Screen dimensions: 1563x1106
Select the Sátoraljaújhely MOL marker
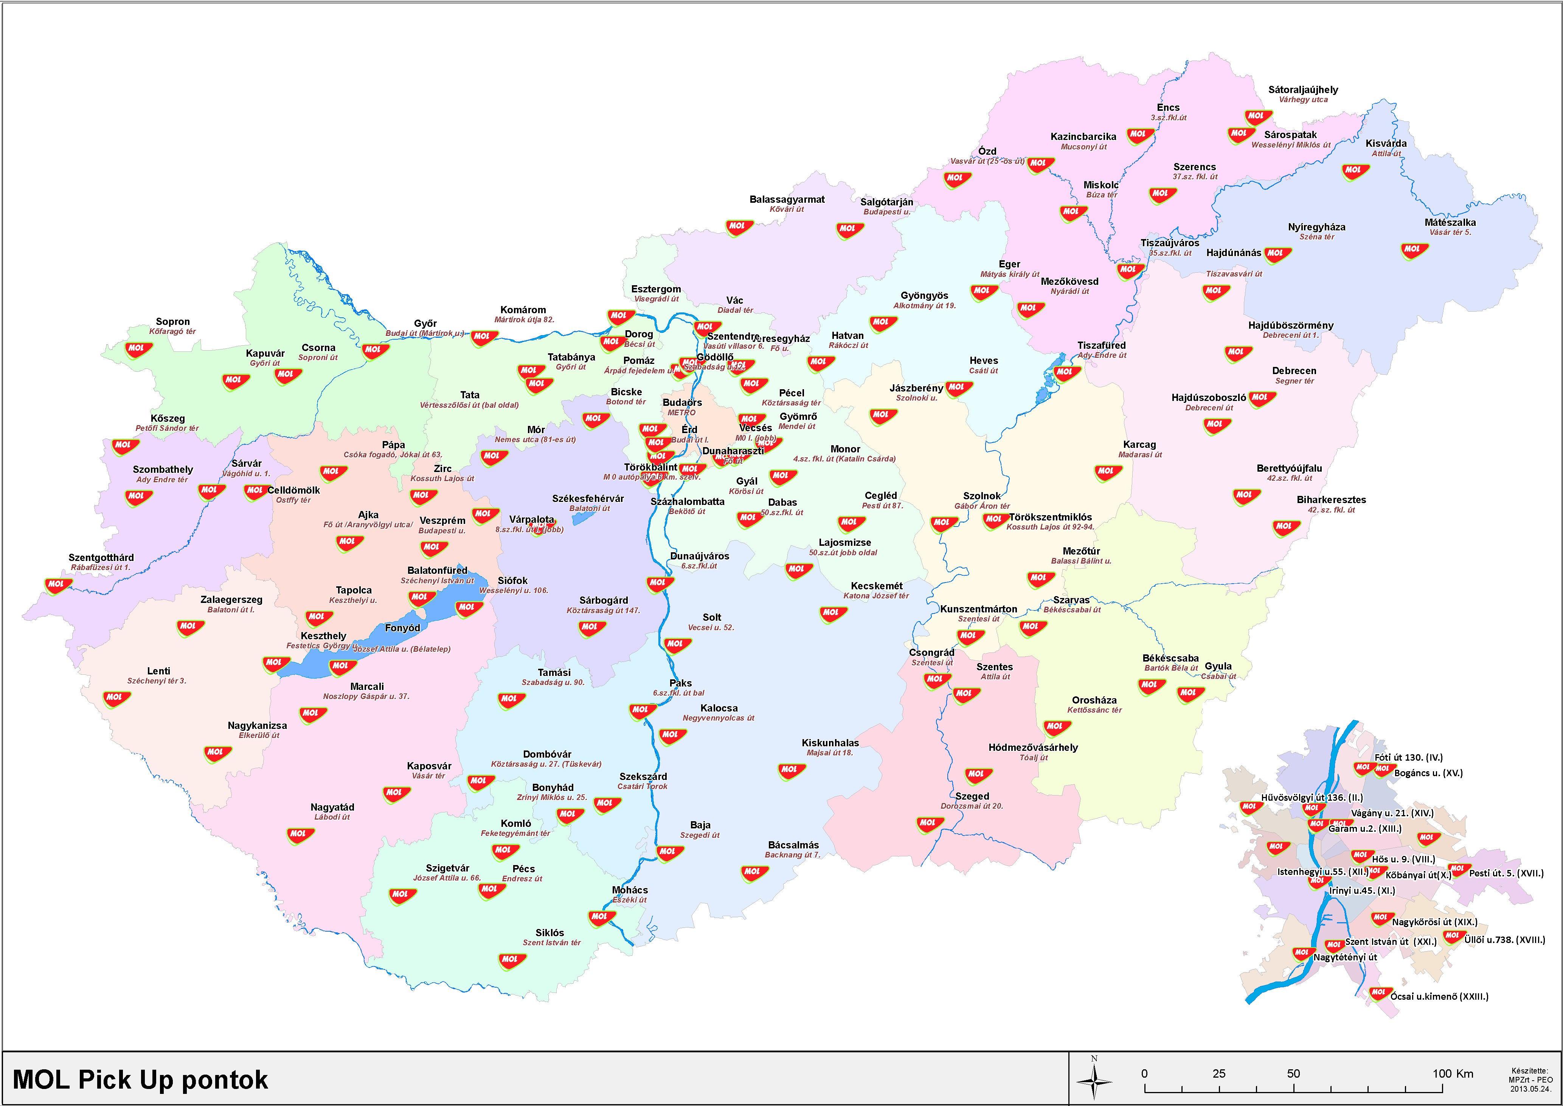[x=1258, y=118]
